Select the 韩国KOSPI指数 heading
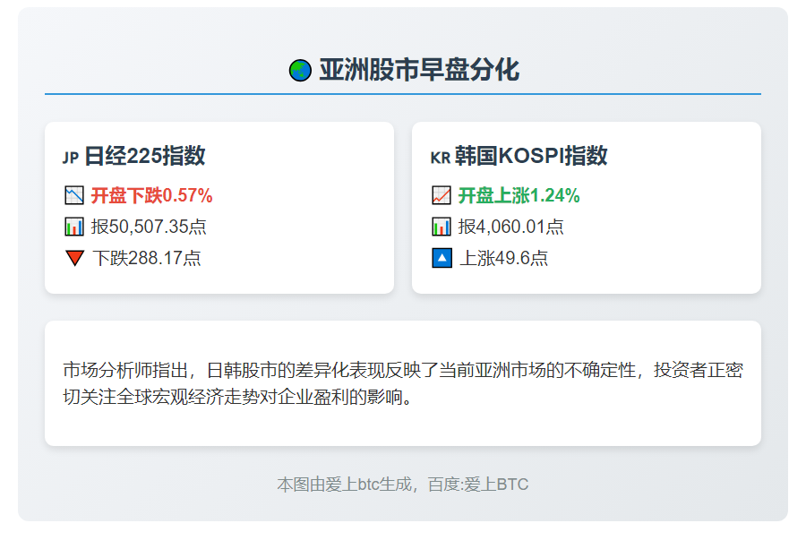Viewport: 806px width, 549px height. (531, 157)
